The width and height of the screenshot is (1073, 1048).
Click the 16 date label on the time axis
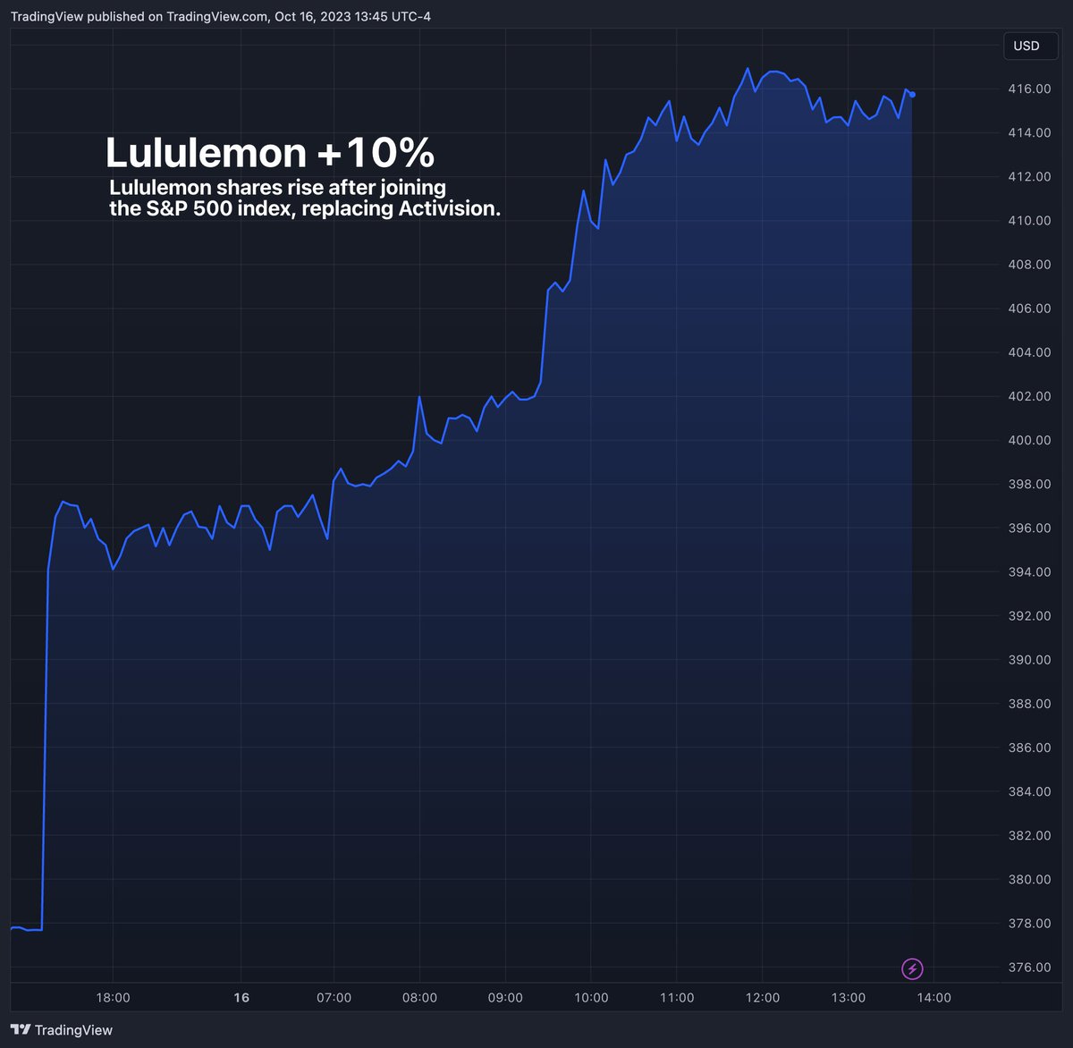[241, 998]
